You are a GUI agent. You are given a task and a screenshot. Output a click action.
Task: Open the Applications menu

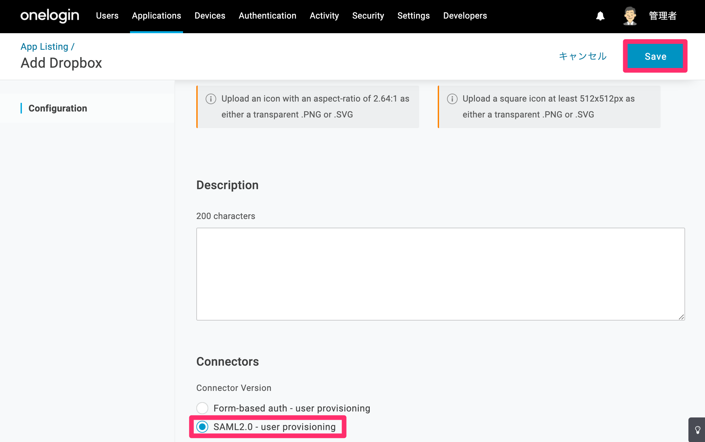[157, 16]
